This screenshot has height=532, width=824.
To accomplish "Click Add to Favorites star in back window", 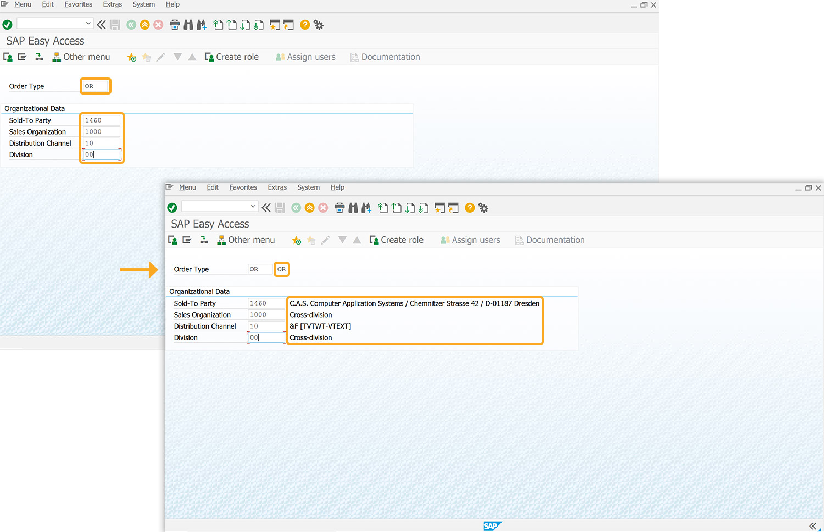I will [x=132, y=57].
